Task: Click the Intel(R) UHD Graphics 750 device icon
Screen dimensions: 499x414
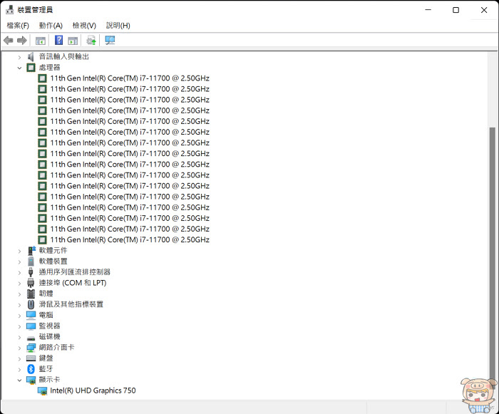Action: tap(42, 390)
